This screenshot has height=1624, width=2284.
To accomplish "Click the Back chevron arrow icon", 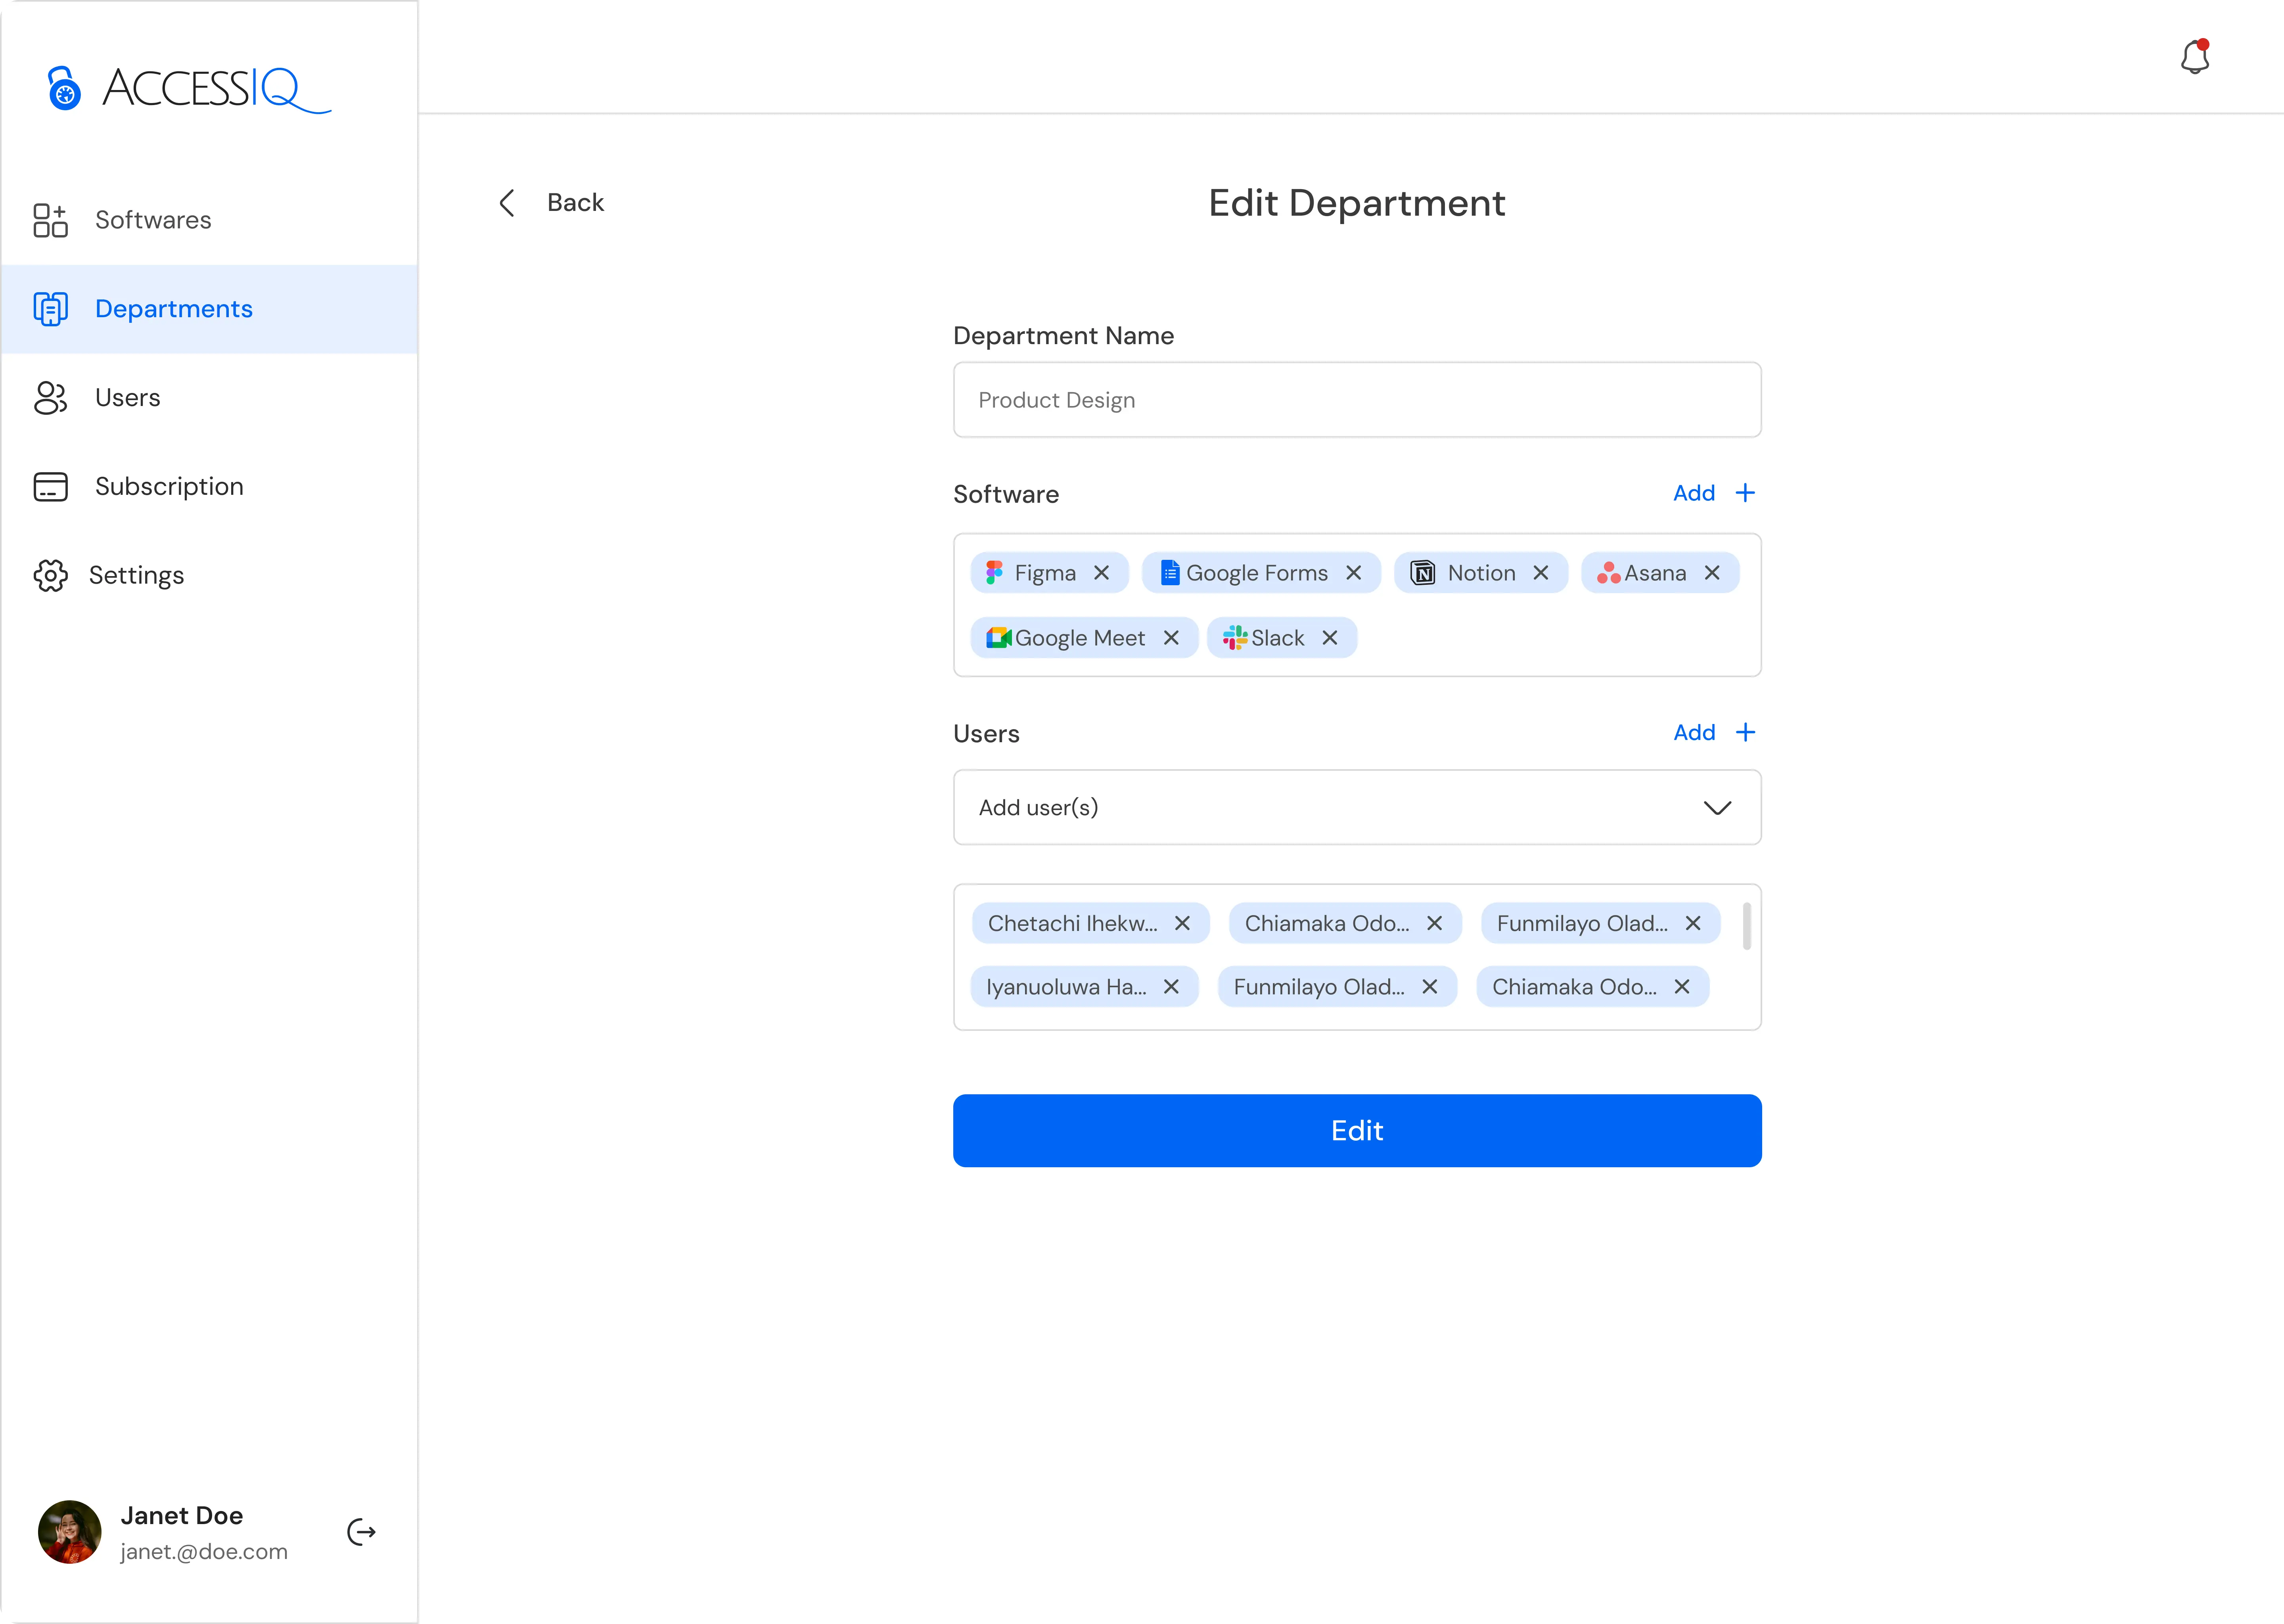I will click(x=507, y=203).
